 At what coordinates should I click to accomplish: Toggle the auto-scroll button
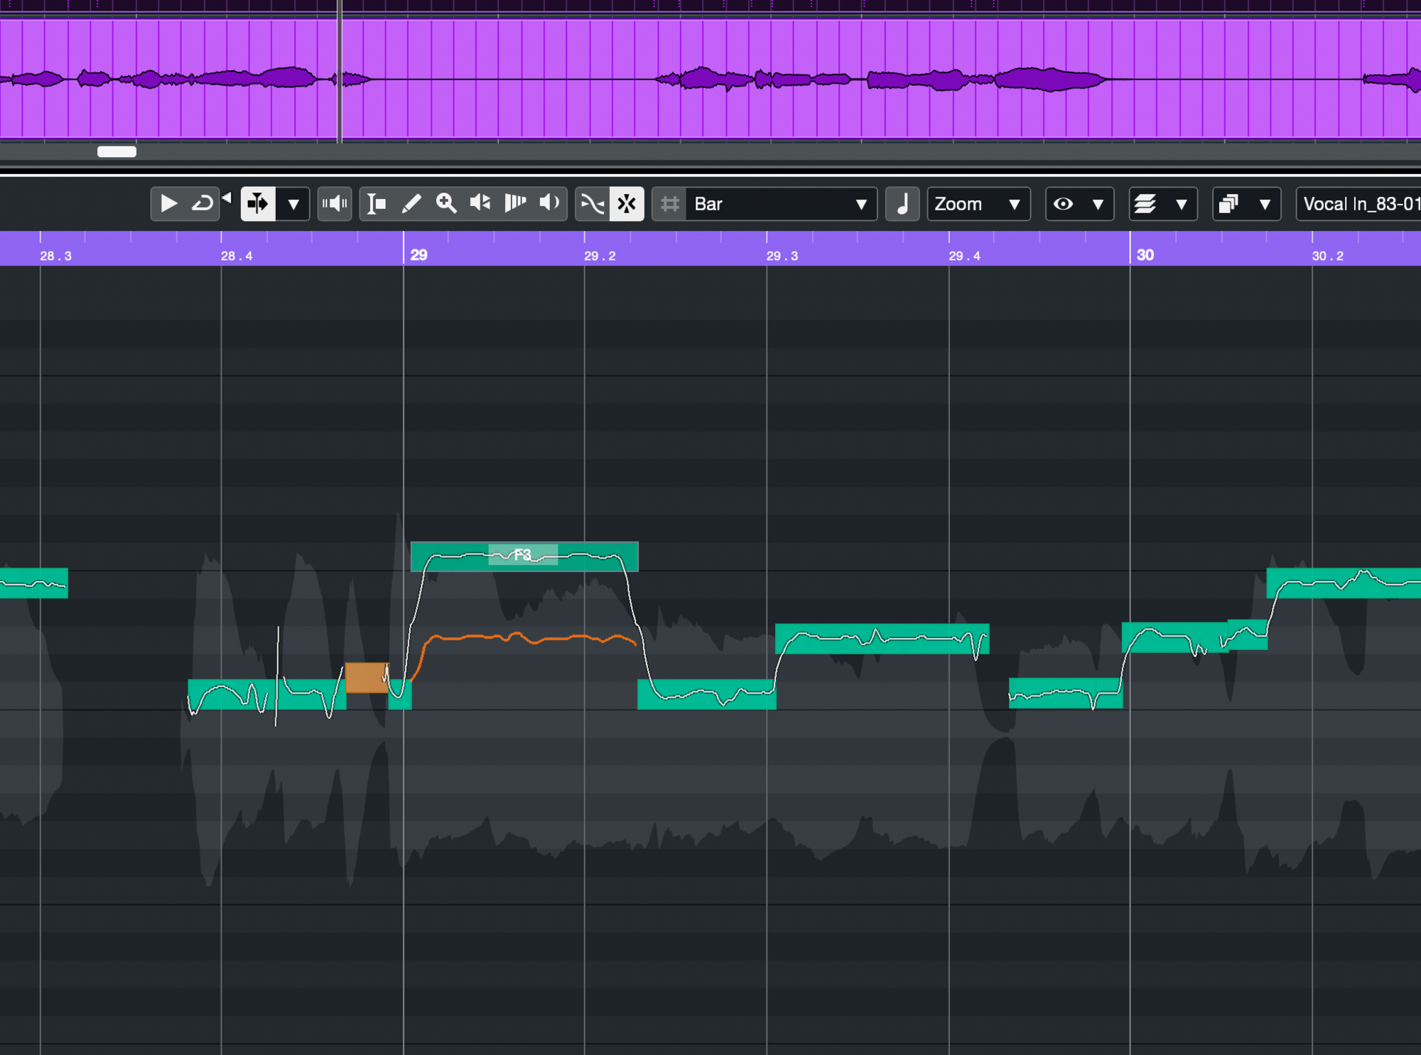point(258,204)
